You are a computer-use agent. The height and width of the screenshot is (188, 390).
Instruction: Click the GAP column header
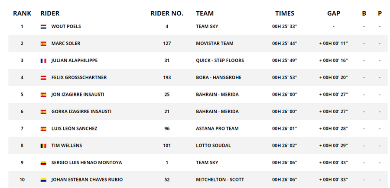334,13
